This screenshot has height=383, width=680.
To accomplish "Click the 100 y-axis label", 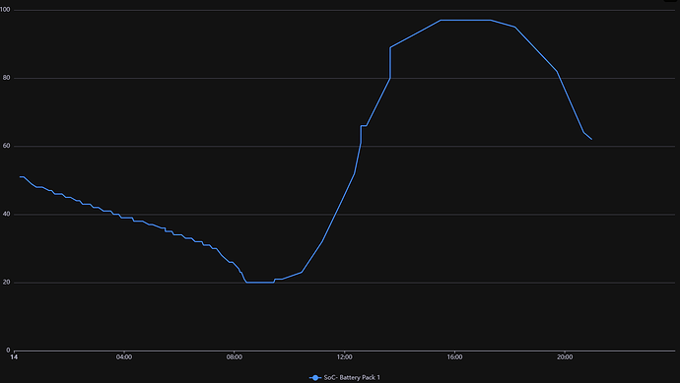I will (5, 10).
